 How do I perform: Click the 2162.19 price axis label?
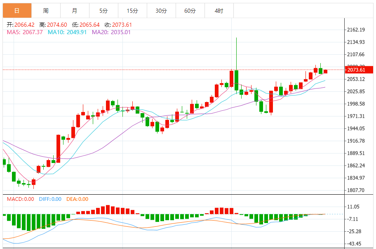coord(356,30)
